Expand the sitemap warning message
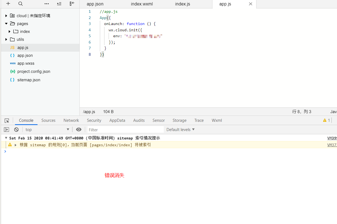Screen dimensions: 337x224 pyautogui.click(x=15, y=145)
